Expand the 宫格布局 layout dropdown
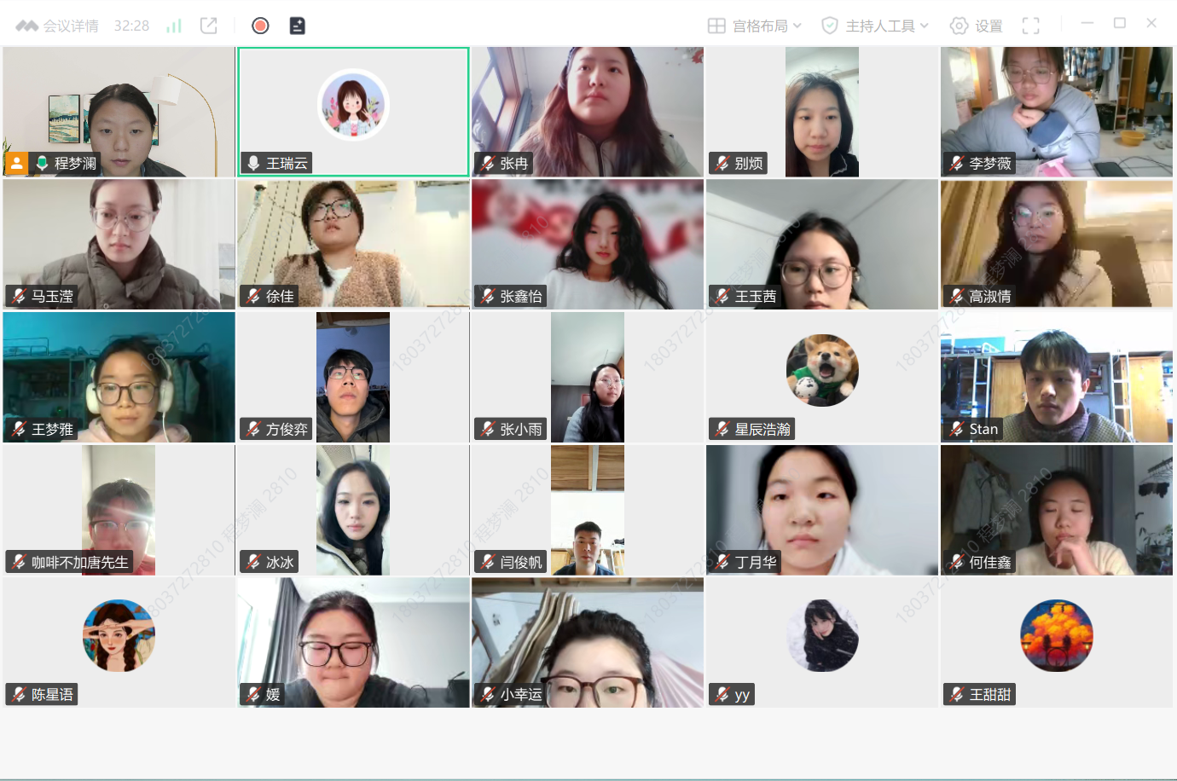The width and height of the screenshot is (1177, 781). [755, 26]
